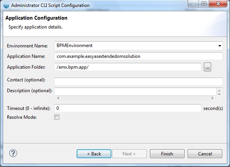The height and width of the screenshot is (167, 230).
Task: Click the 'Timeout (0 - infinite):' label
Action: [29, 108]
